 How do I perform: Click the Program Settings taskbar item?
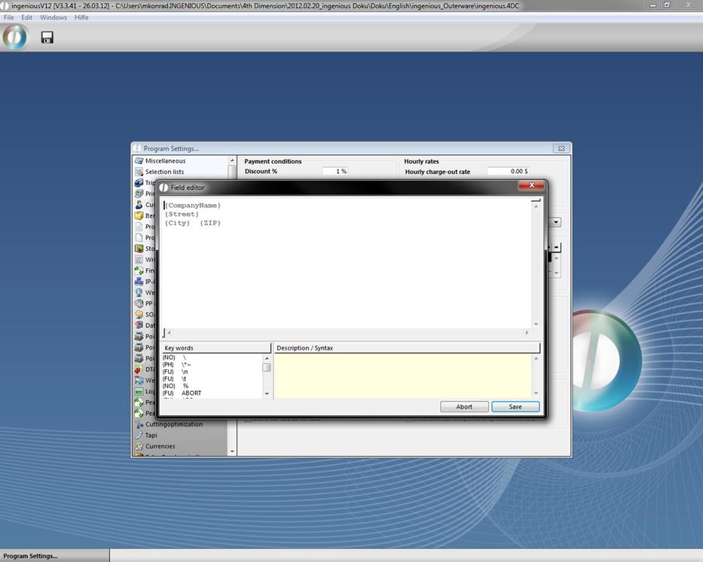pyautogui.click(x=30, y=556)
